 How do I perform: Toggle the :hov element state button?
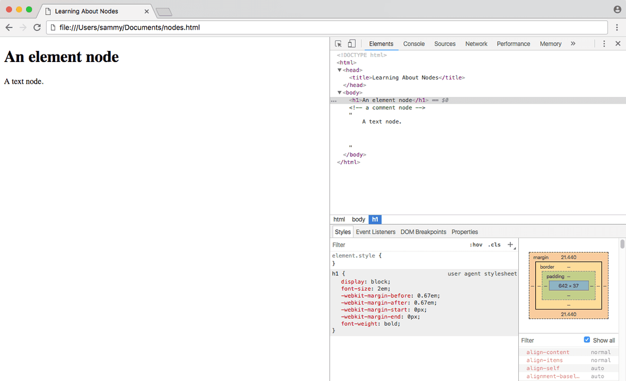click(476, 245)
